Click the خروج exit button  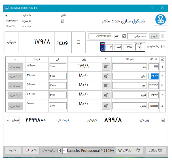[13, 151]
